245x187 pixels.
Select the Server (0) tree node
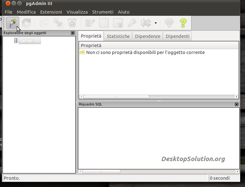tap(30, 41)
